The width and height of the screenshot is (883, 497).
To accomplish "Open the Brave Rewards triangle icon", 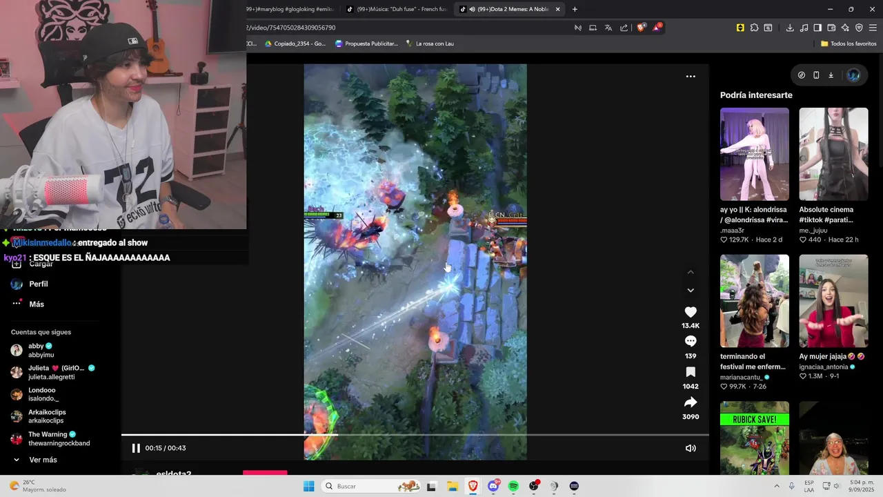I will [657, 28].
